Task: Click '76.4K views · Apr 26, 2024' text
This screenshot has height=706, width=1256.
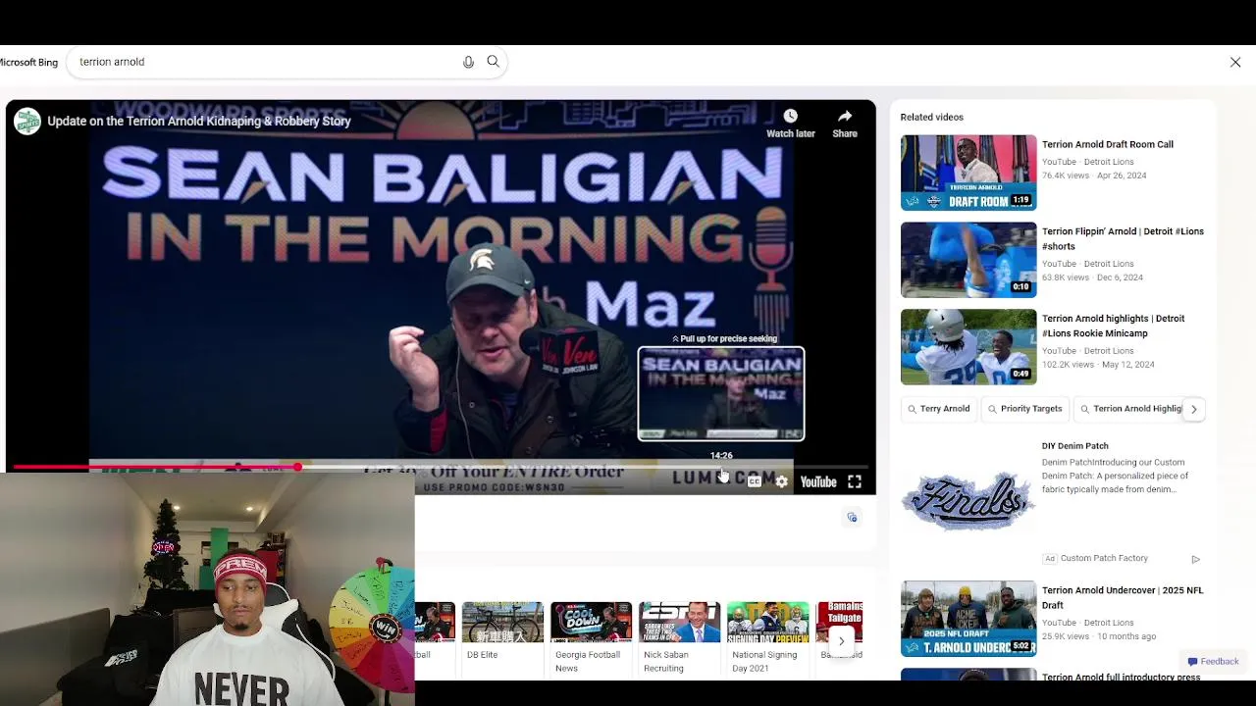Action: pos(1094,176)
